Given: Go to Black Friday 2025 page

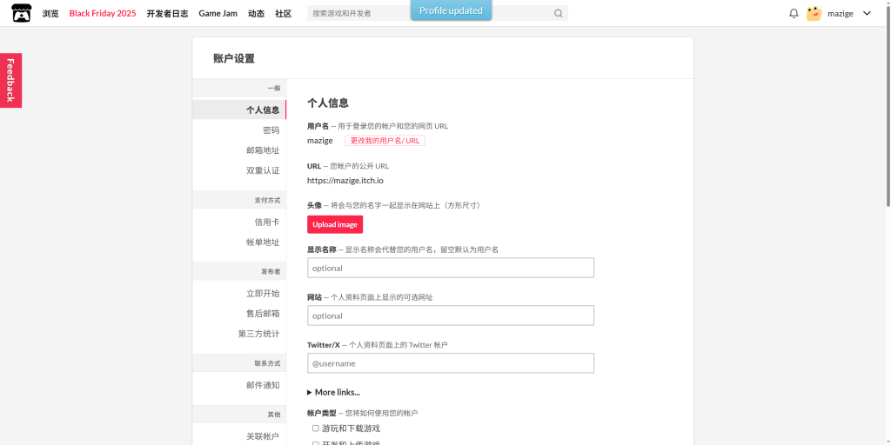Looking at the screenshot, I should tap(103, 14).
